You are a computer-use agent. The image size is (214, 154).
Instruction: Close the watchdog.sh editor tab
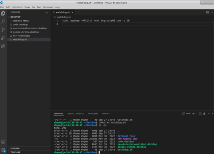pos(72,12)
